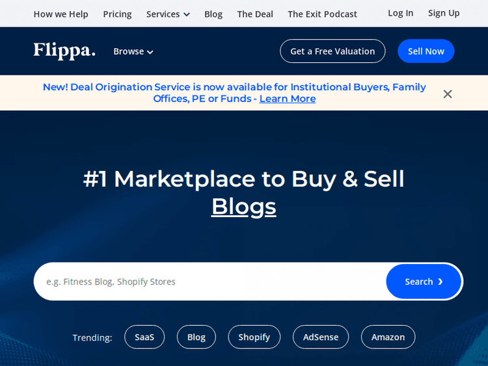Follow the Learn More banner link
Viewport: 488px width, 366px height.
pos(287,99)
